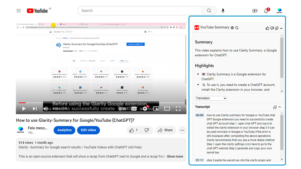301x169 pixels.
Task: Open the Create video camera icon
Action: 255,11
